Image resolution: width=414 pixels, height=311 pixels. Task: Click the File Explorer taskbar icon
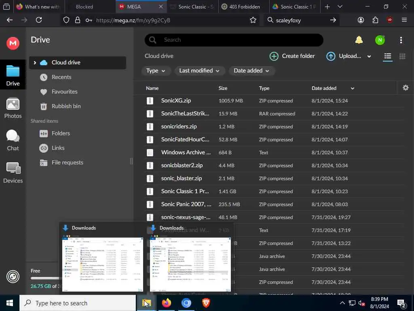tap(146, 303)
